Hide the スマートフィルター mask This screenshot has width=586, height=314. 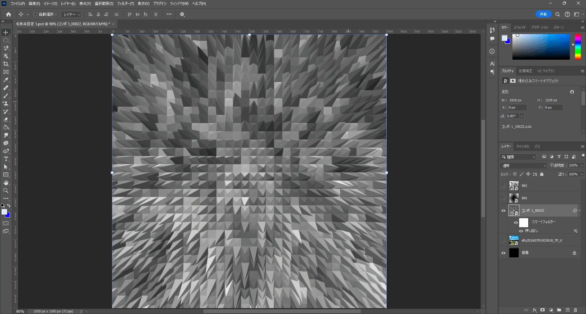click(x=516, y=223)
